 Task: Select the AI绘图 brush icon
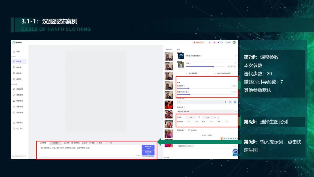click(x=14, y=61)
